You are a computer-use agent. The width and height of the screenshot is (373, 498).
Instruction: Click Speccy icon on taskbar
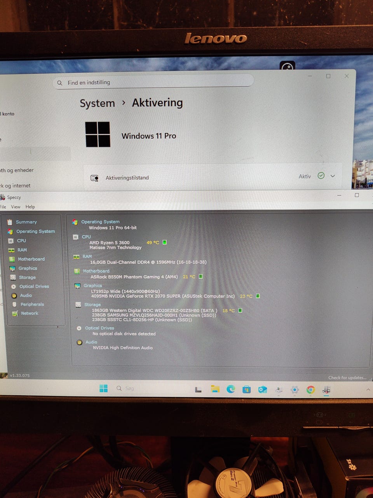pyautogui.click(x=326, y=389)
